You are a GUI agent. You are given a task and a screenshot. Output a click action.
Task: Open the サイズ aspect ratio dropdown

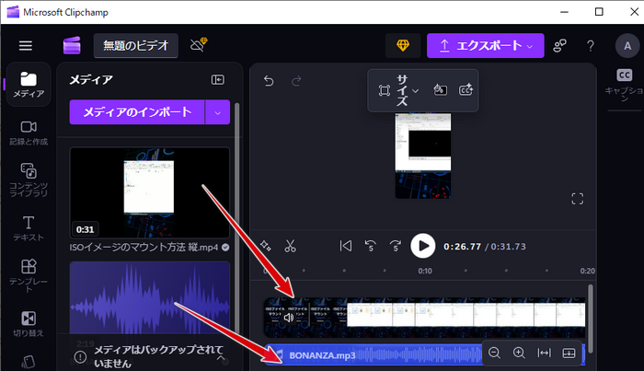click(408, 90)
